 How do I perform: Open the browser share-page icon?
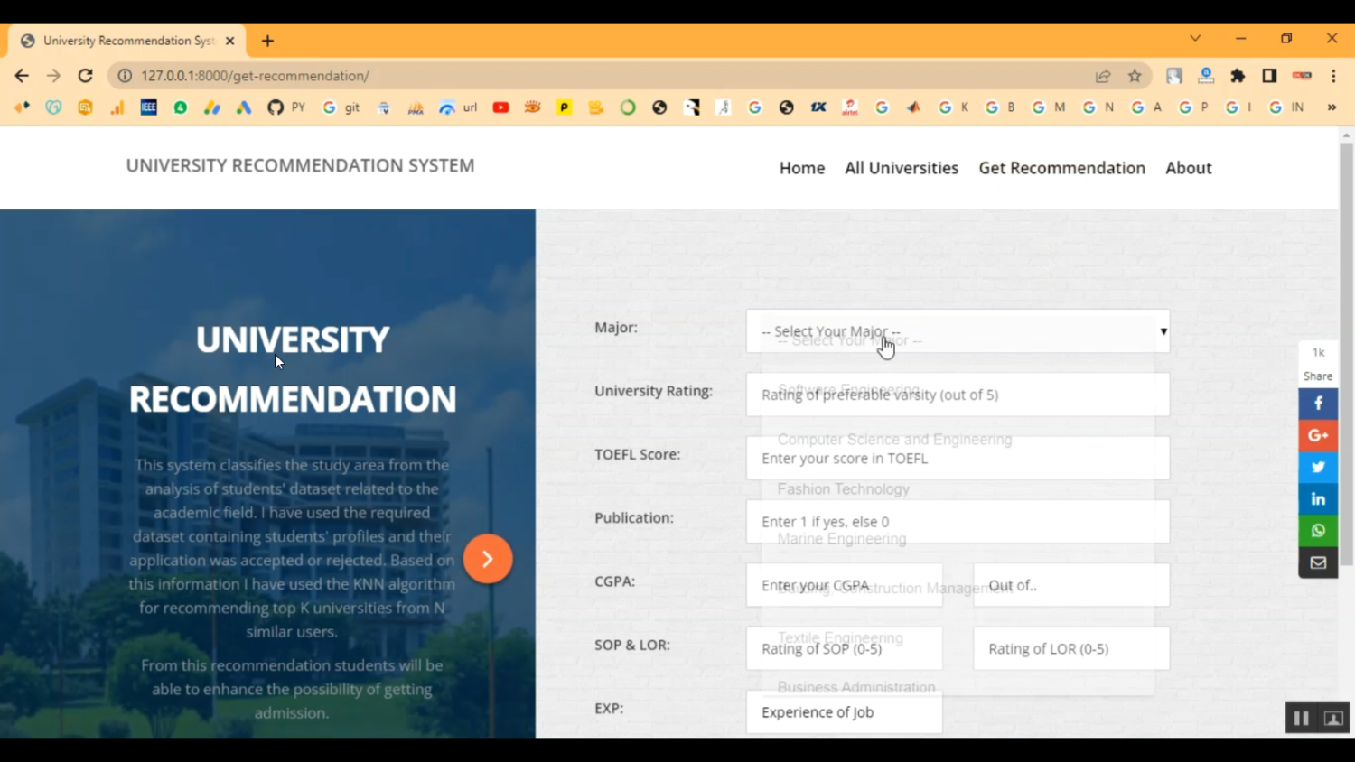(1103, 76)
